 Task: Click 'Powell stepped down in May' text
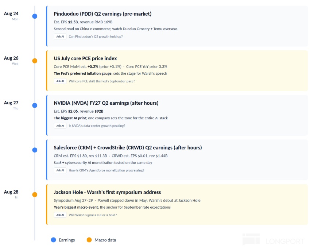coord(122,200)
